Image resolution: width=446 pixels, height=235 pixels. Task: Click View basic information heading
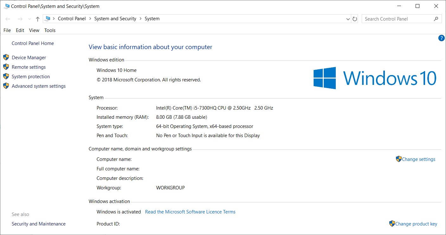pyautogui.click(x=150, y=47)
